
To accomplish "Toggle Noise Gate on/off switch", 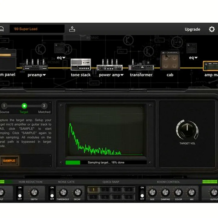I will point(52,193).
